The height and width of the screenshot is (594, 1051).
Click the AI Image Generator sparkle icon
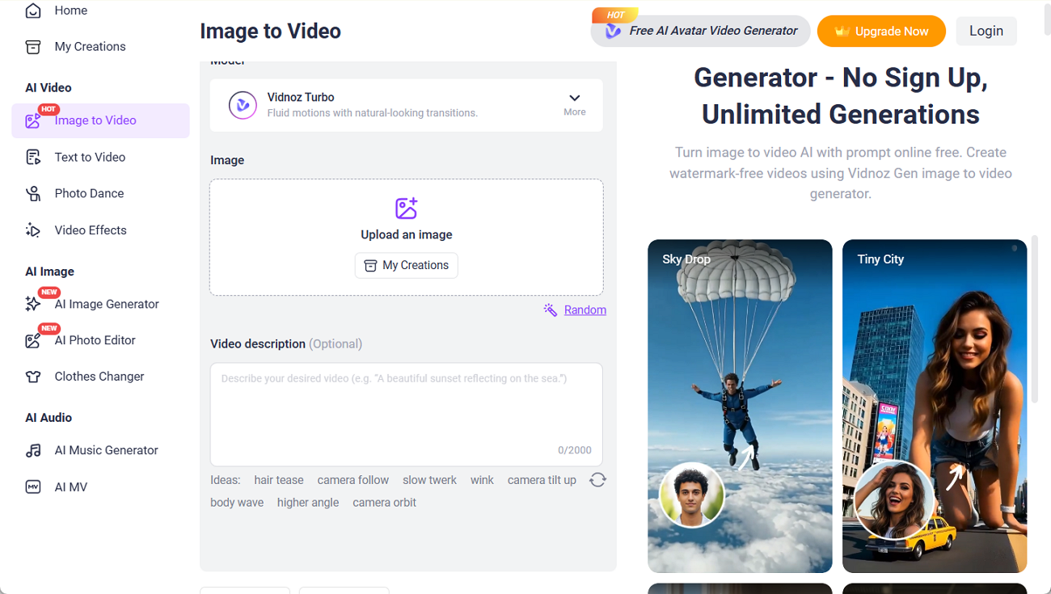33,304
